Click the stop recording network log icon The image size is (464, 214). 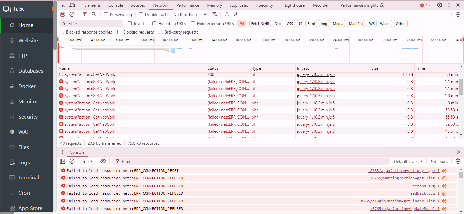point(63,14)
